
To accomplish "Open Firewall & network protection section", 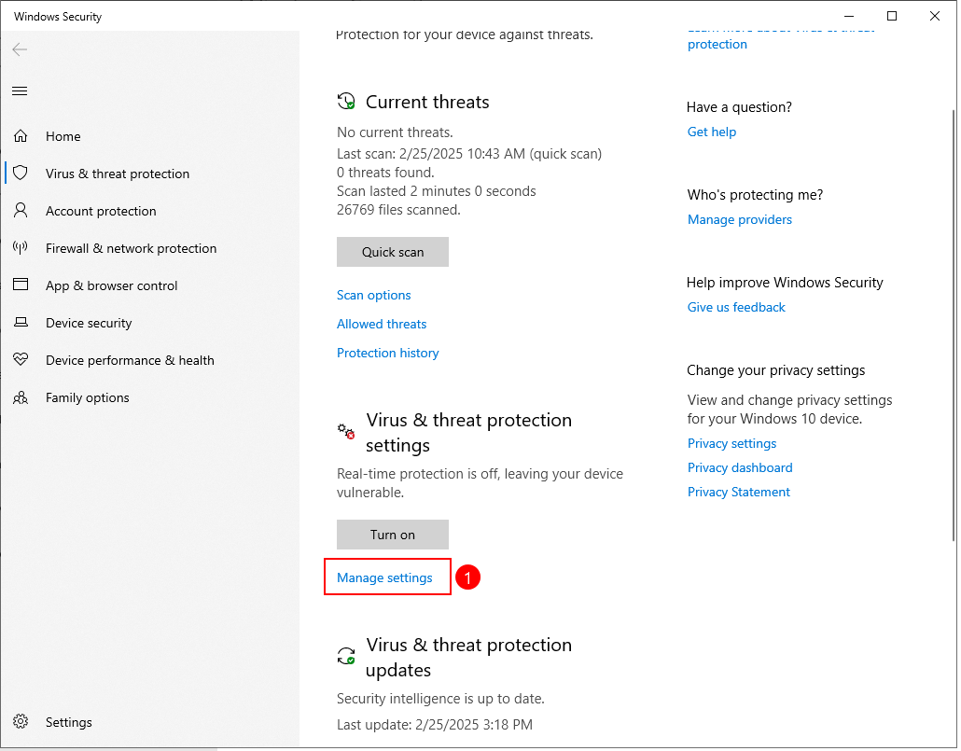I will coord(132,249).
